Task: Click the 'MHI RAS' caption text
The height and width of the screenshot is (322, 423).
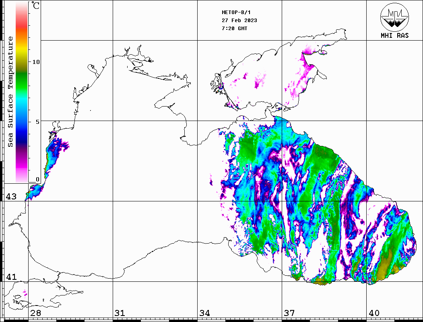Action: coord(395,35)
